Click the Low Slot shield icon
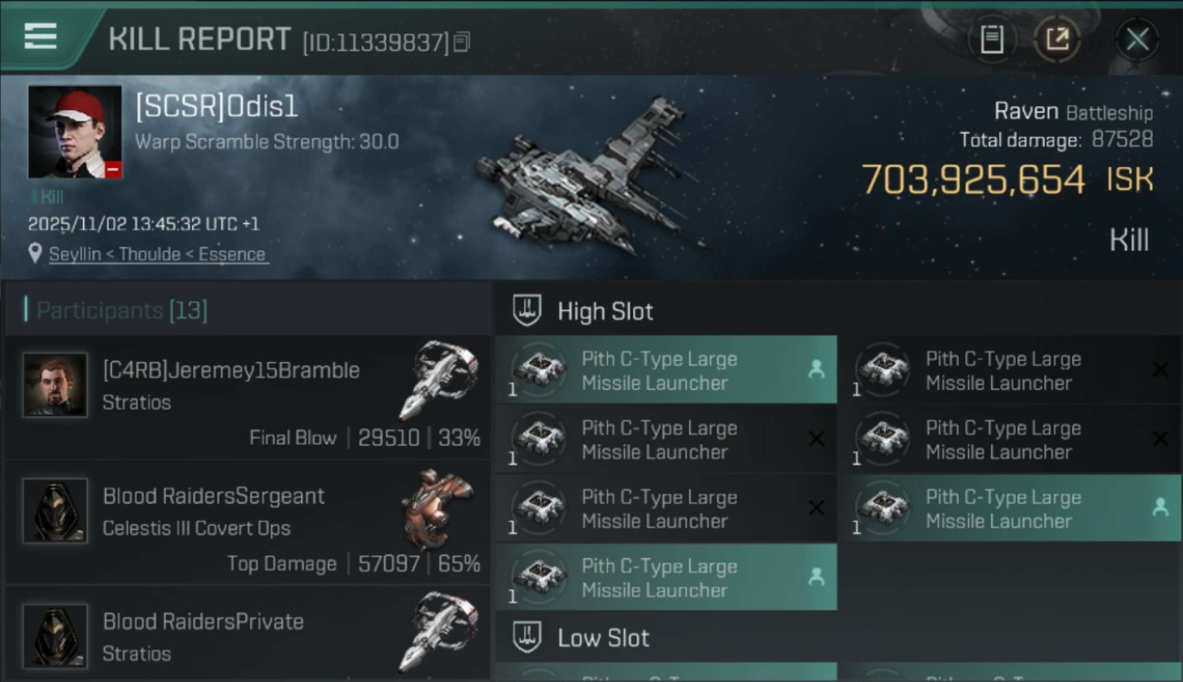This screenshot has height=682, width=1183. 528,637
